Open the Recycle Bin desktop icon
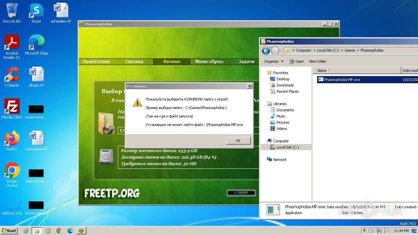 tap(12, 13)
